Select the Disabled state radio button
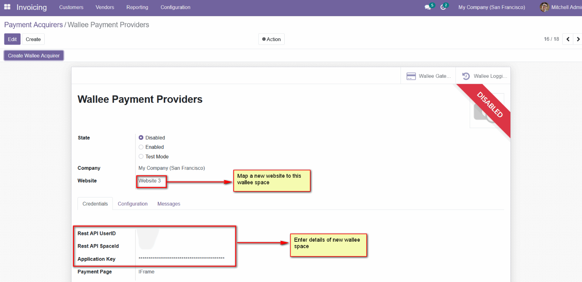Viewport: 582px width, 282px height. (141, 138)
